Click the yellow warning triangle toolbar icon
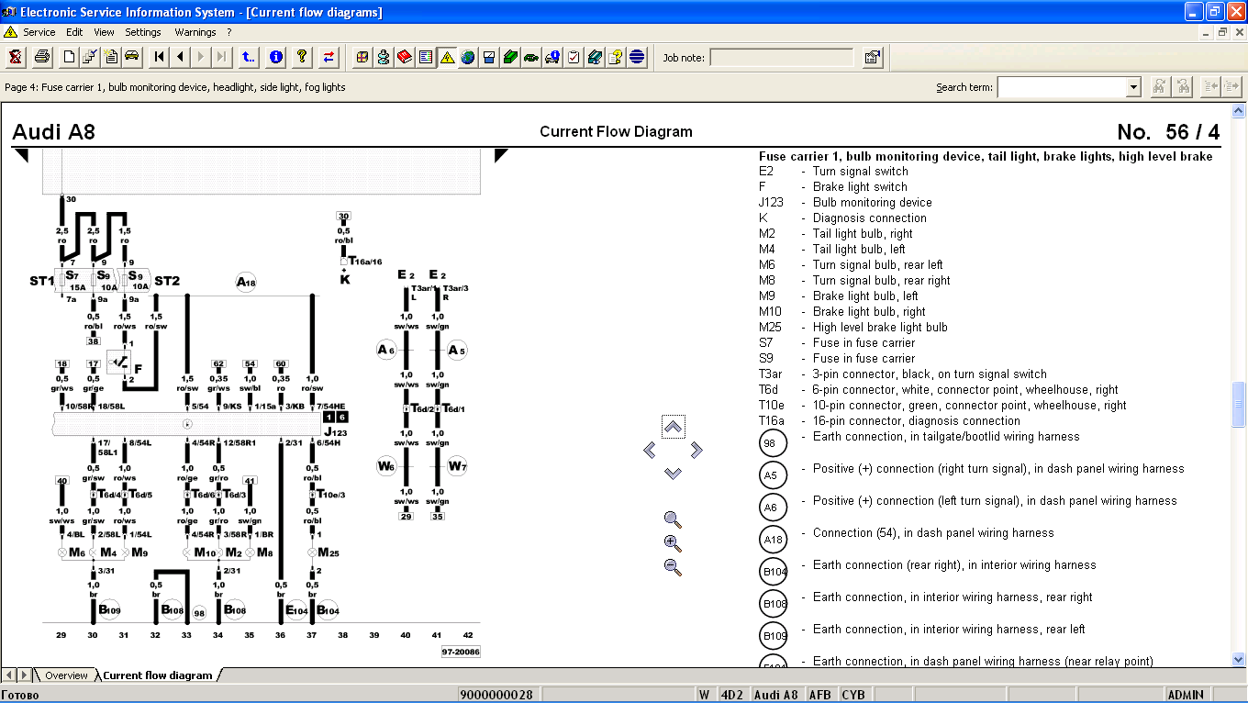Viewport: 1248px width, 703px height. pos(447,57)
